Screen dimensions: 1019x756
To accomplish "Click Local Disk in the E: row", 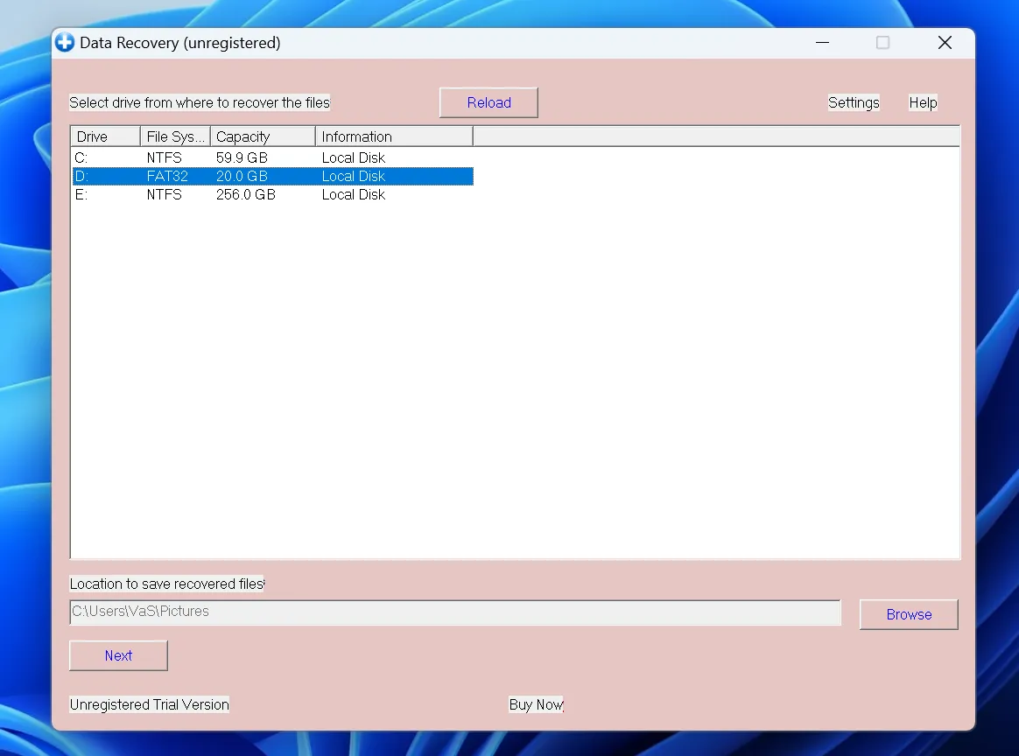I will 354,195.
